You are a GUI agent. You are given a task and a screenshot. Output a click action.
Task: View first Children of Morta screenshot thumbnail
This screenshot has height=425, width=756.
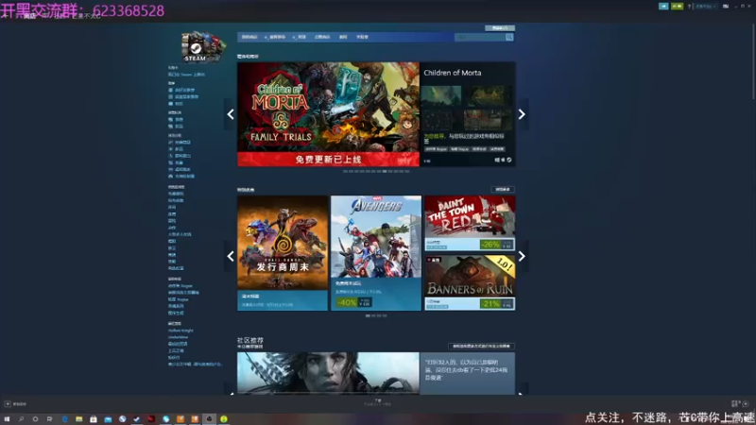pyautogui.click(x=440, y=96)
